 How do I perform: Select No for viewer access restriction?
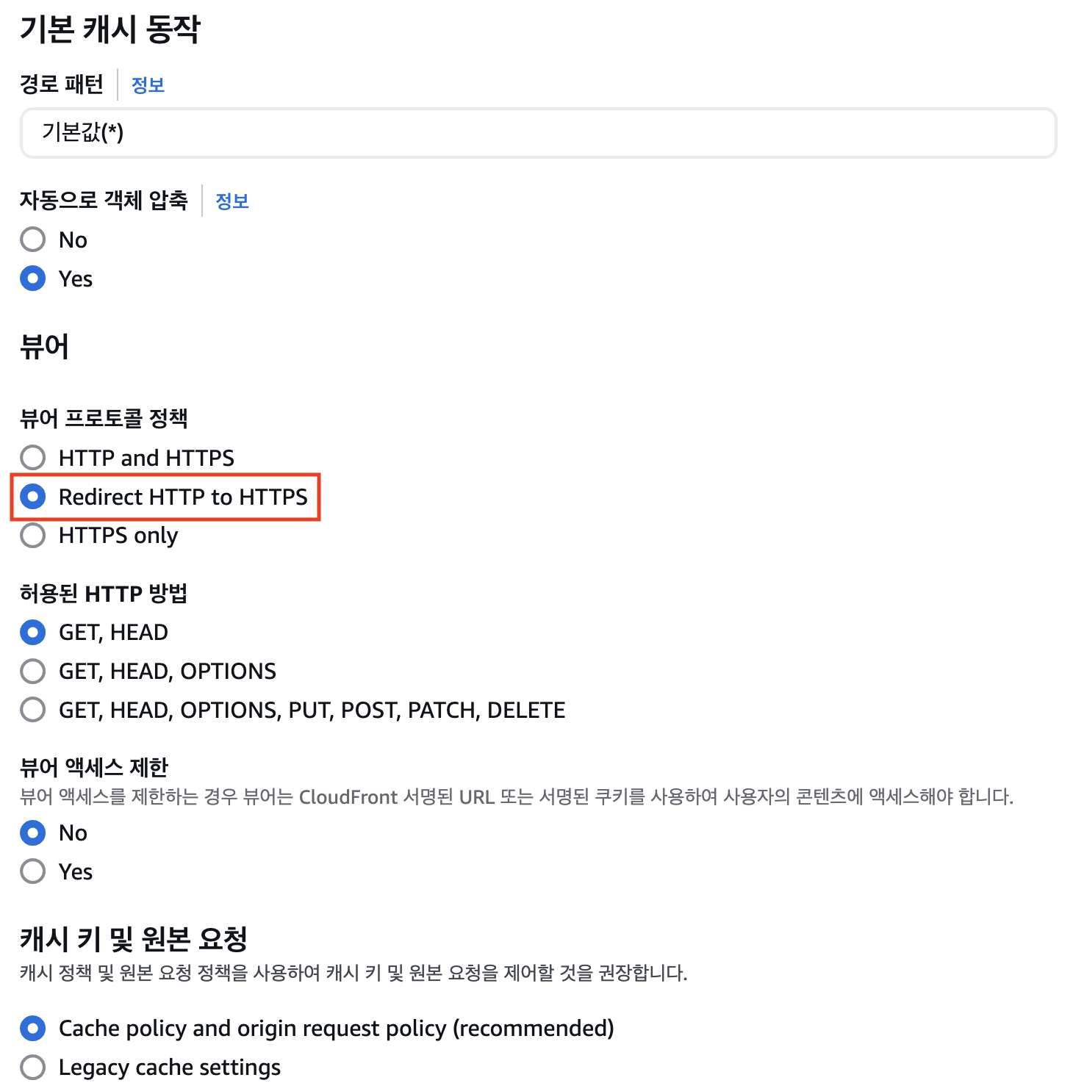33,832
